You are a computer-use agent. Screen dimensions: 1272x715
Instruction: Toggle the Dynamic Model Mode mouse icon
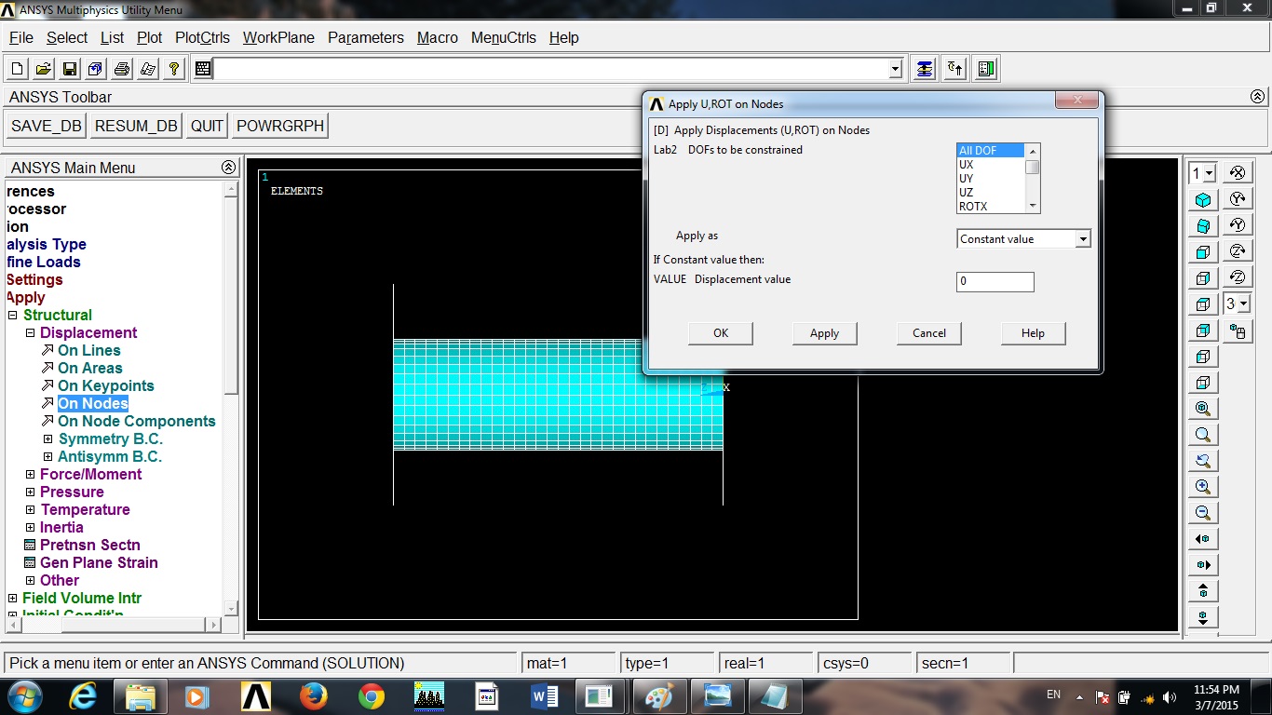1238,331
